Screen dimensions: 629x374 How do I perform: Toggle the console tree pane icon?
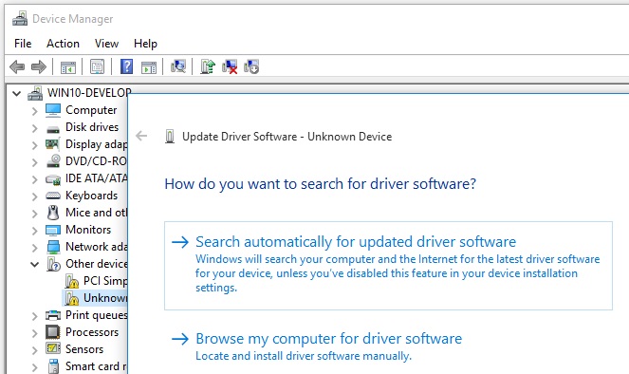tap(67, 67)
